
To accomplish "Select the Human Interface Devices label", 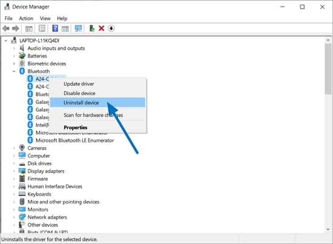I will (x=54, y=186).
